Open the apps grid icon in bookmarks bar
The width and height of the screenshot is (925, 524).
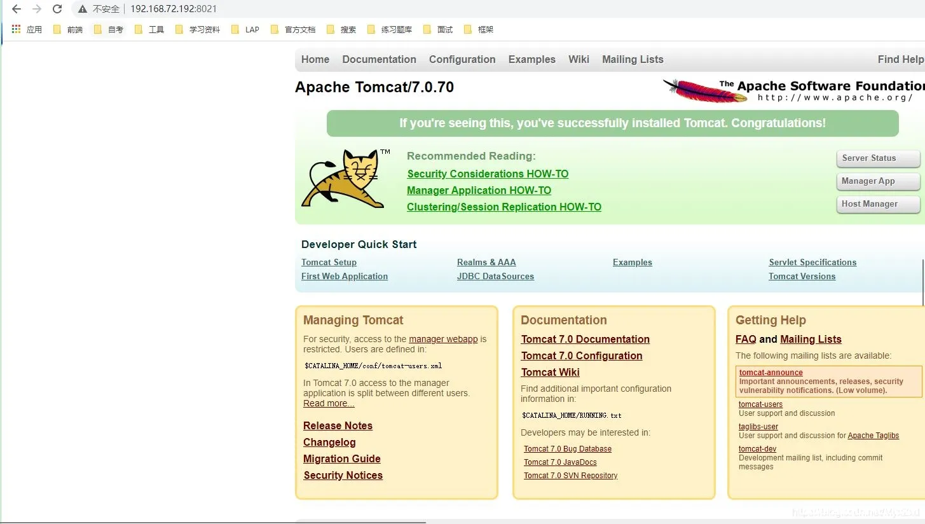[x=16, y=29]
